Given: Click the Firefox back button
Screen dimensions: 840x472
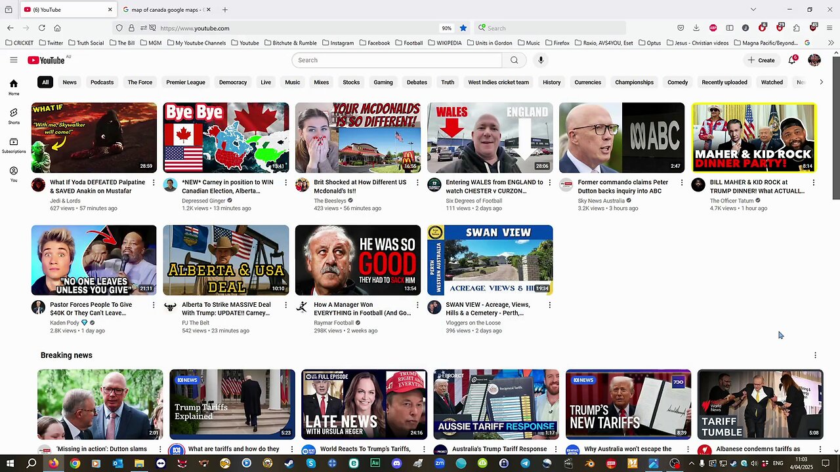Looking at the screenshot, I should click(10, 28).
